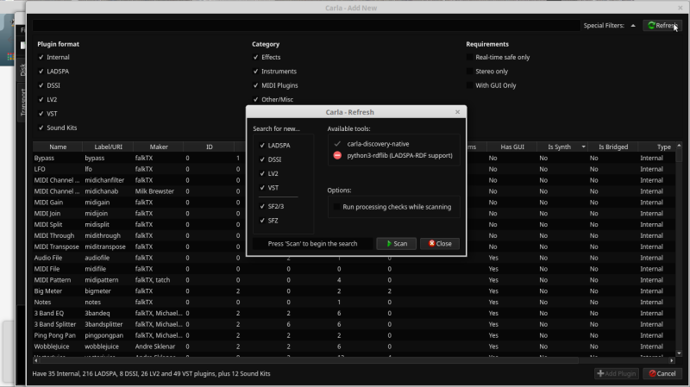This screenshot has width=690, height=387.
Task: Select the WobbleJuice plugin row
Action: (x=354, y=346)
